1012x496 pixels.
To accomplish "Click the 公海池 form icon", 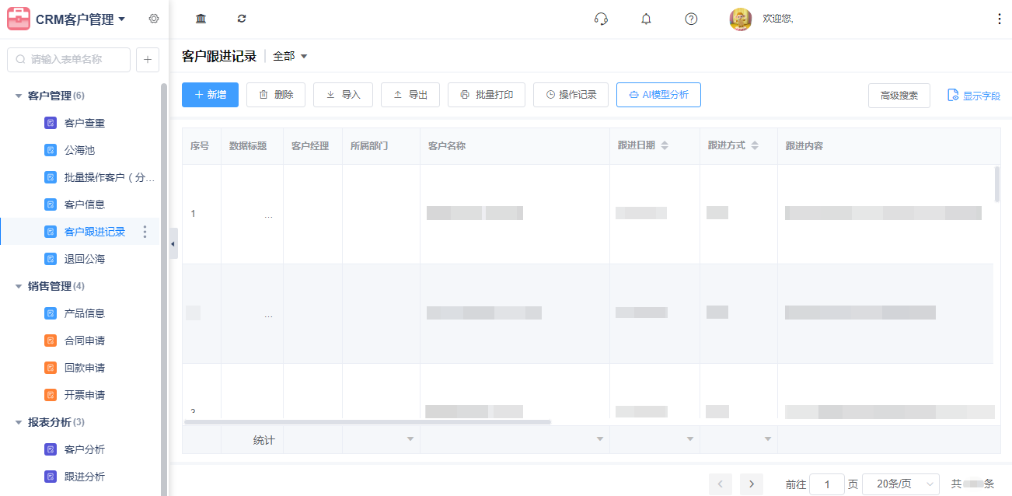I will click(51, 150).
